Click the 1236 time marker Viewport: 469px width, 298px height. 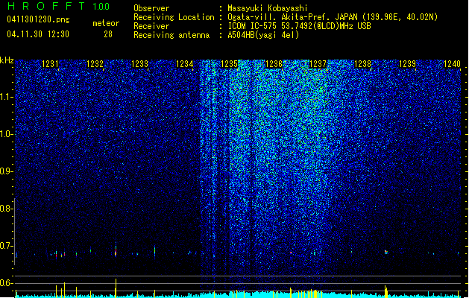[x=274, y=64]
